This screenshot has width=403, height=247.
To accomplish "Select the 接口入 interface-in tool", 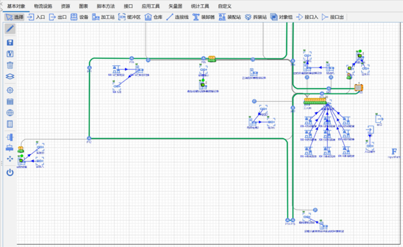I will (x=307, y=17).
